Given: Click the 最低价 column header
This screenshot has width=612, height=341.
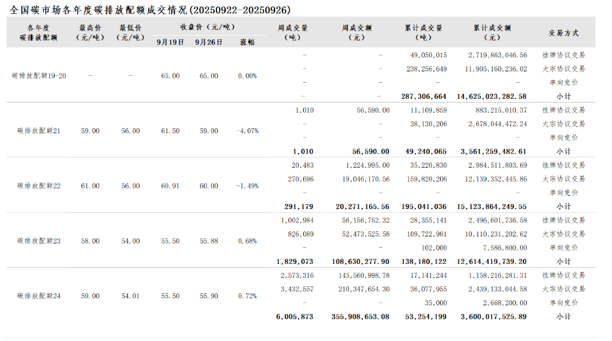Looking at the screenshot, I should point(130,33).
